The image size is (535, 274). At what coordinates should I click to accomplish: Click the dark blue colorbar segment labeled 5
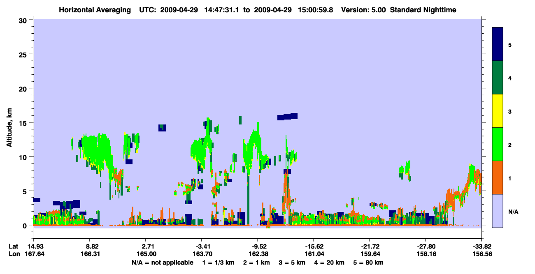[x=498, y=44]
